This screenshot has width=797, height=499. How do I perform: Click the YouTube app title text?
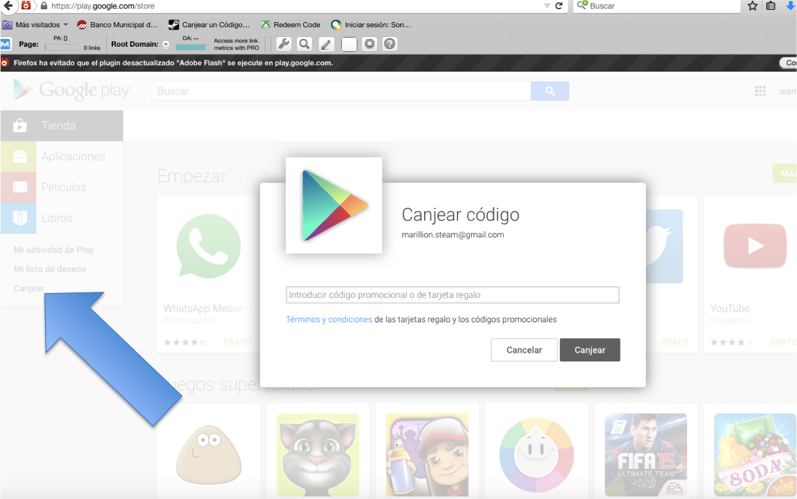tap(730, 308)
